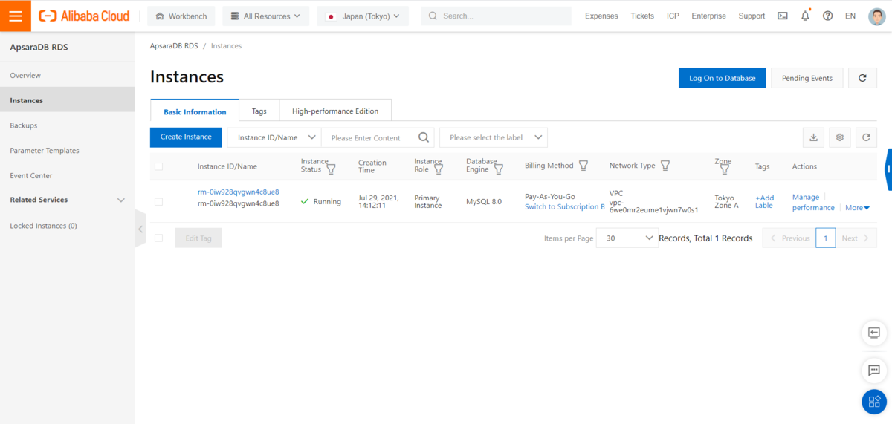
Task: Filter by Billing Method funnel icon
Action: (584, 166)
